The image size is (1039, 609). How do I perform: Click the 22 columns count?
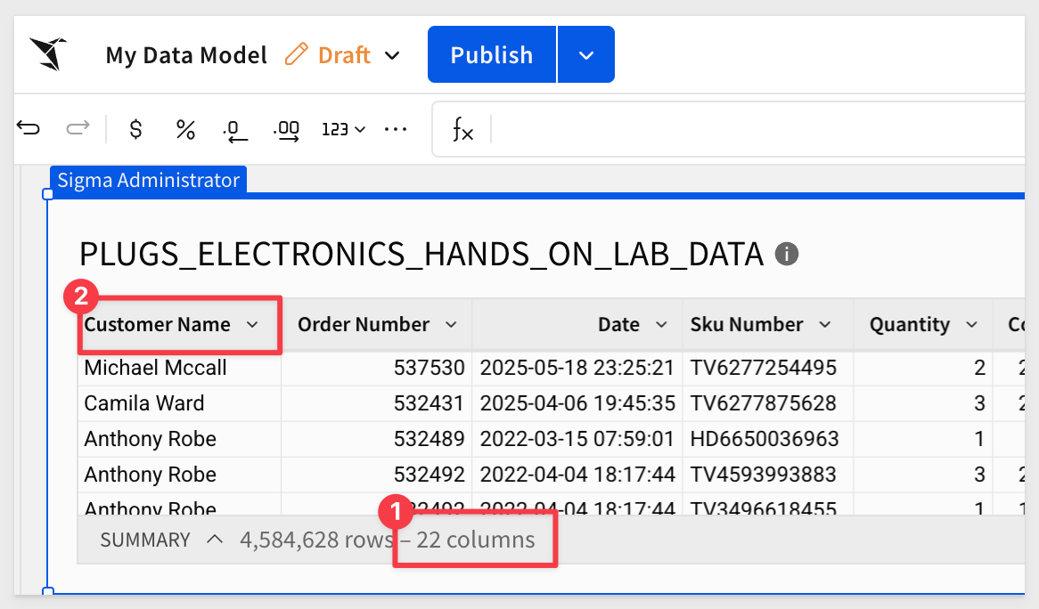(475, 540)
